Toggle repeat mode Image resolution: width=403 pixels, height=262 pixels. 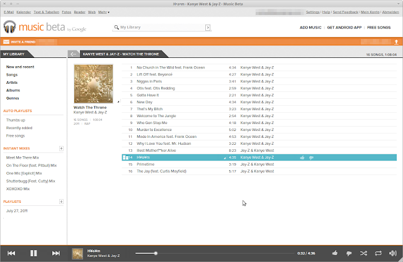[x=378, y=253]
